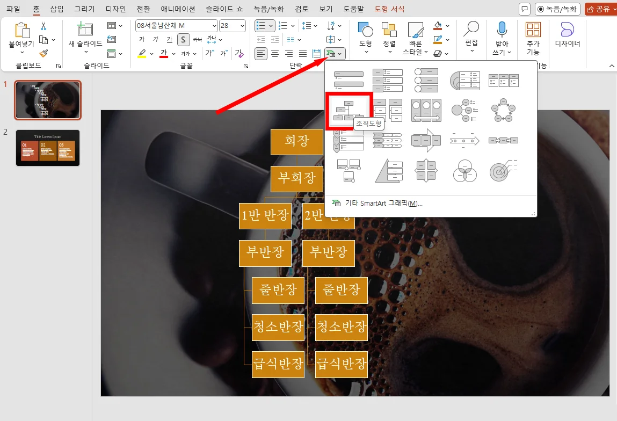
Task: Click the 녹음/녹화 button at top right
Action: pos(557,9)
